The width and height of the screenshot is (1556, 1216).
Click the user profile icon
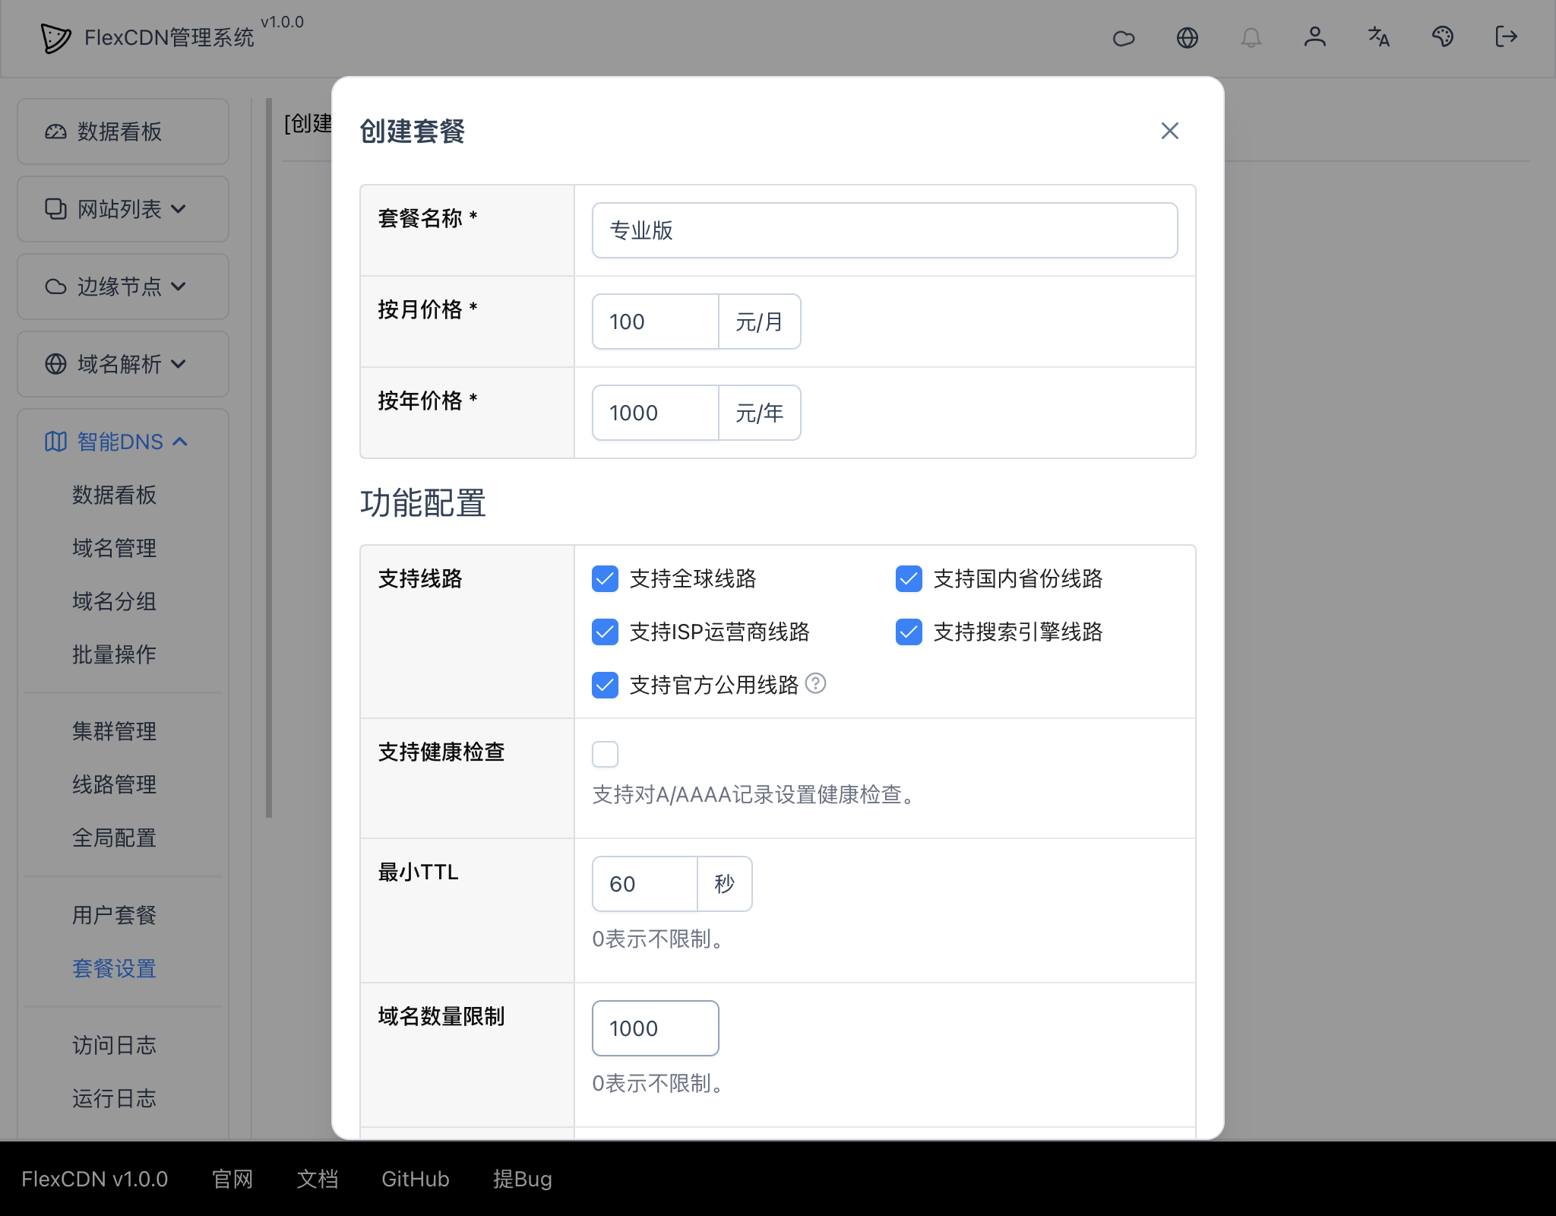(x=1316, y=37)
